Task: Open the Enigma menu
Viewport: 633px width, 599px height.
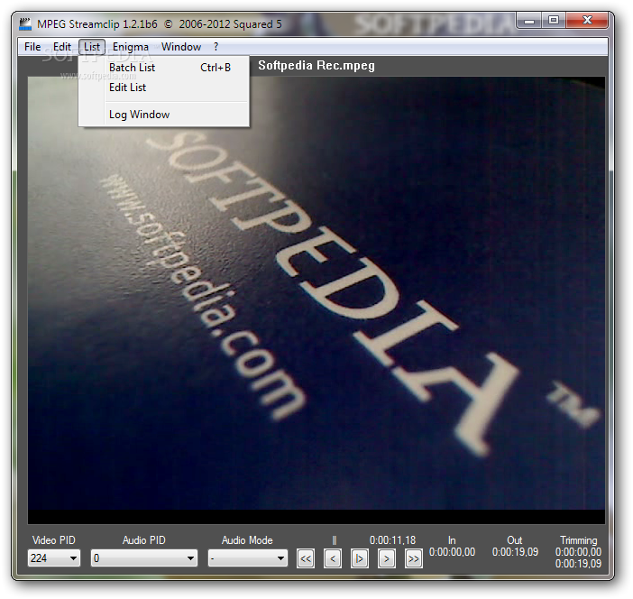Action: [131, 47]
